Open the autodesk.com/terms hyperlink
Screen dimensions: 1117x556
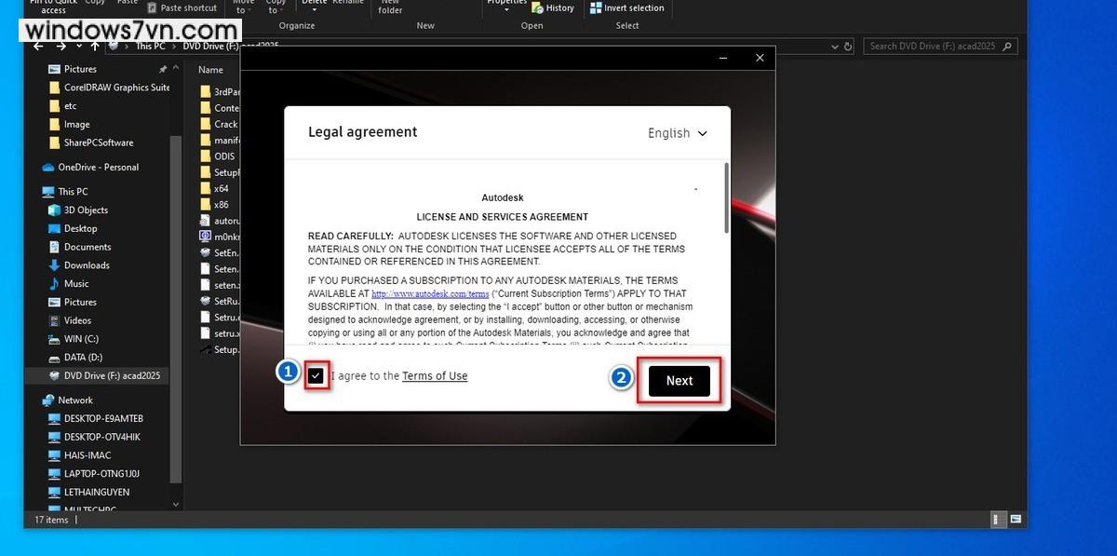[x=430, y=294]
